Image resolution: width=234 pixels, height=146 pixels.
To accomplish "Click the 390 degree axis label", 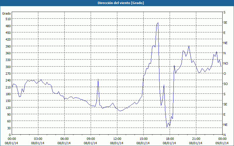I will tap(8, 46).
